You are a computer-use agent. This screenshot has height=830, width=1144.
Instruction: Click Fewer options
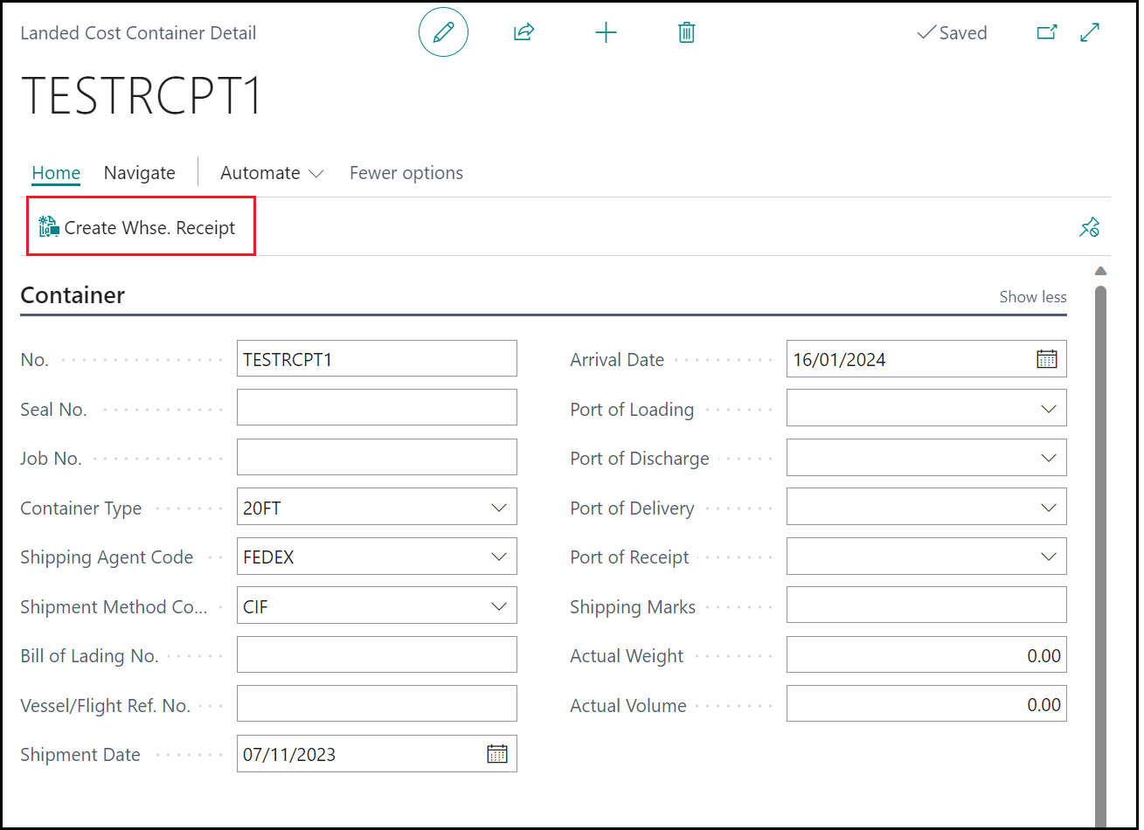(406, 173)
